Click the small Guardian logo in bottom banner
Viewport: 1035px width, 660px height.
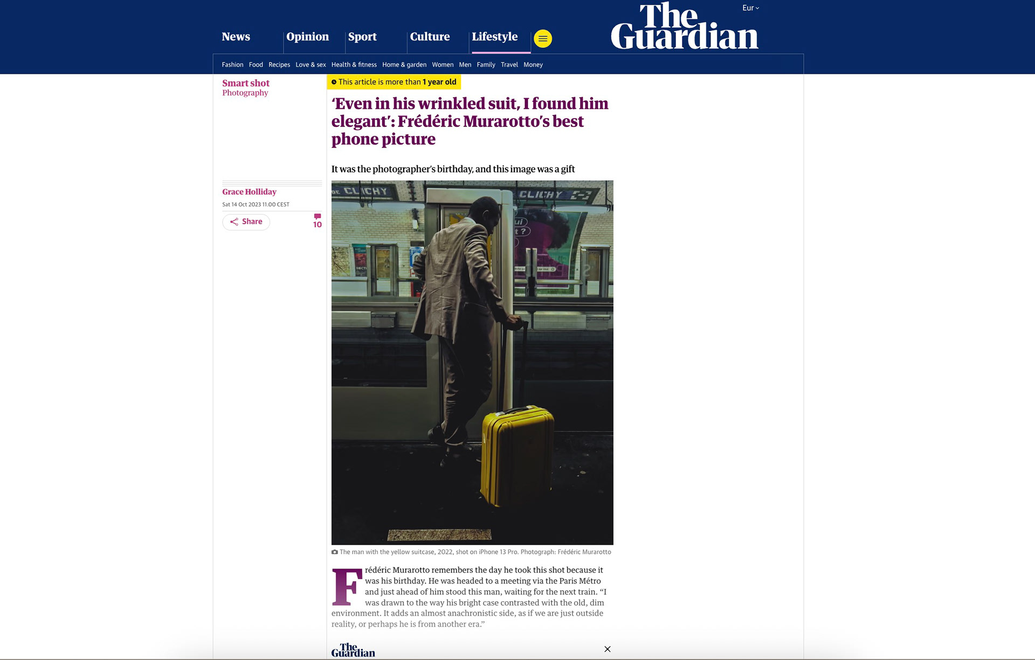[x=353, y=650]
